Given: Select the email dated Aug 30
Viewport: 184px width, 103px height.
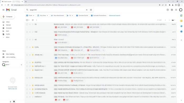Looking at the screenshot, I should click(27, 24).
